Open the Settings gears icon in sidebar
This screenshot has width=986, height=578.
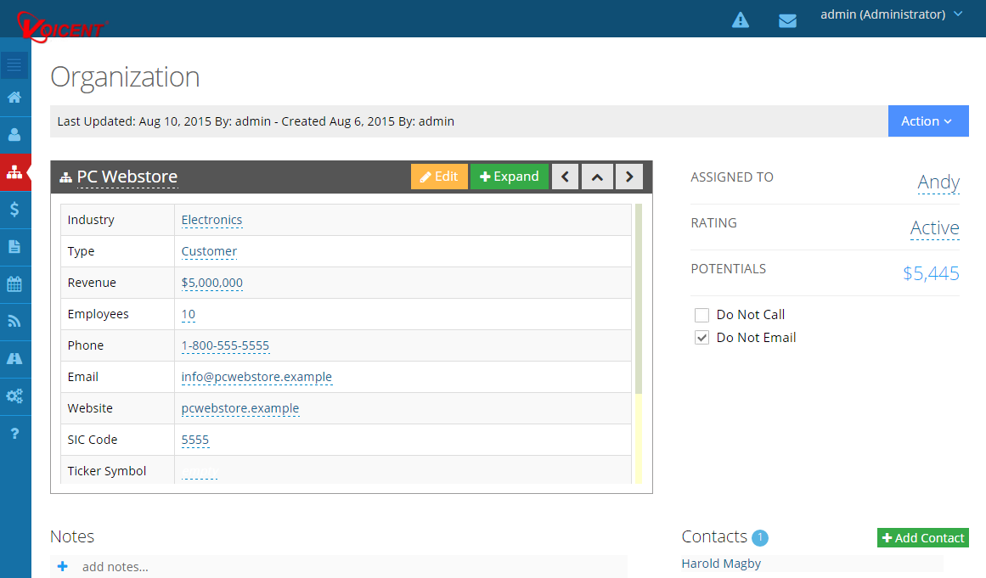point(15,396)
